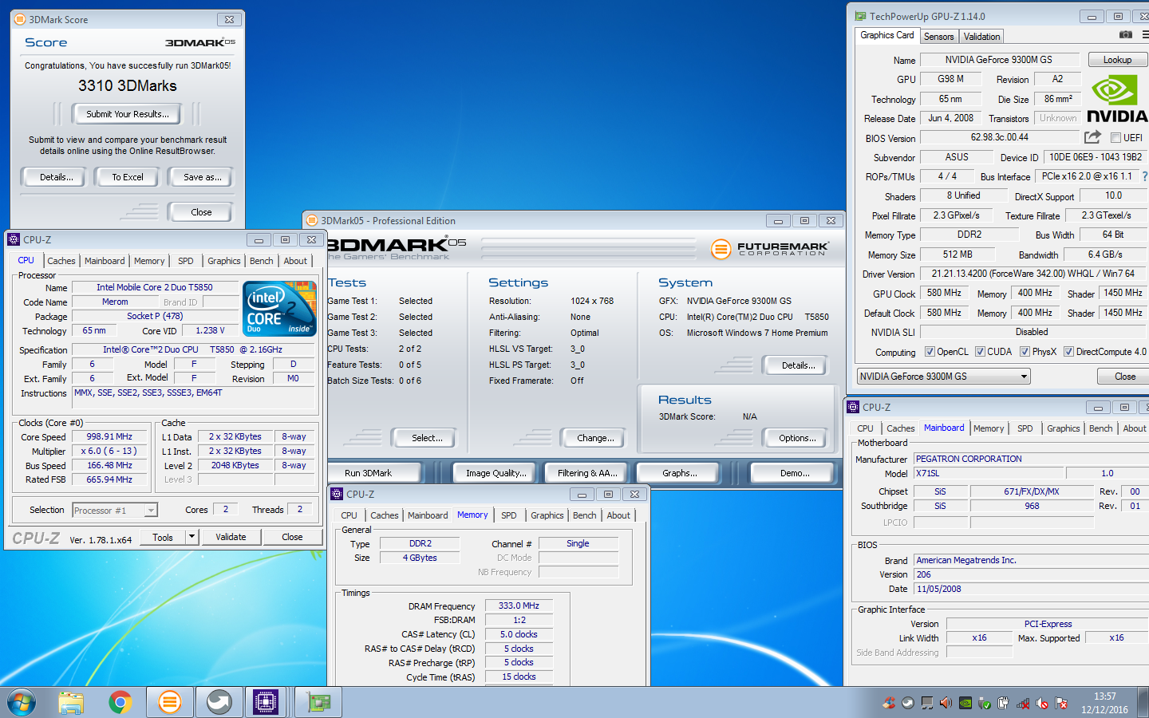Click Filtering & AA button
The width and height of the screenshot is (1149, 718).
pyautogui.click(x=587, y=473)
